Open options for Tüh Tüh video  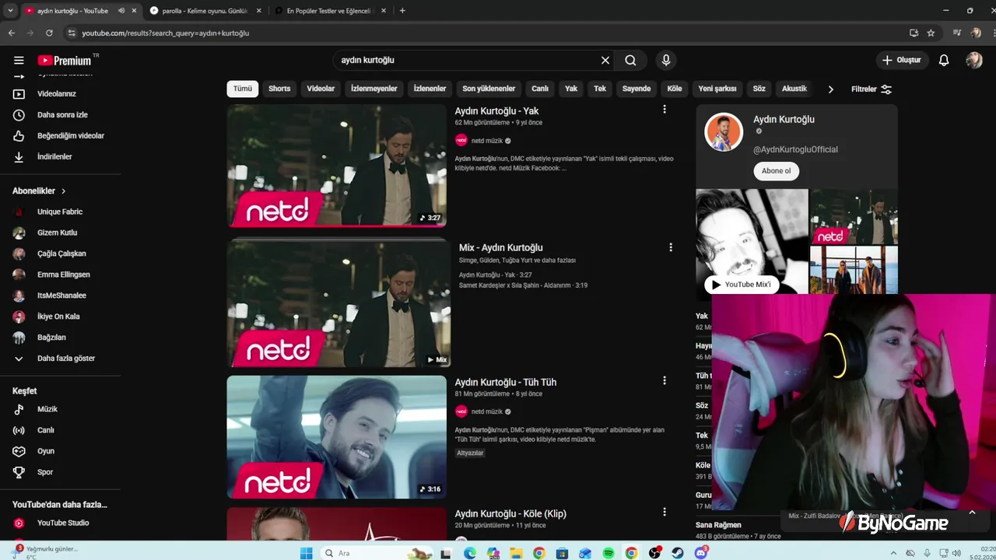pos(665,380)
